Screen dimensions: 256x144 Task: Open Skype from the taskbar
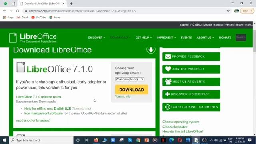click(130, 140)
